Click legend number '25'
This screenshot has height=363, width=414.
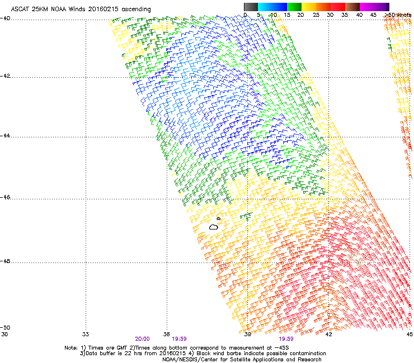tap(316, 15)
